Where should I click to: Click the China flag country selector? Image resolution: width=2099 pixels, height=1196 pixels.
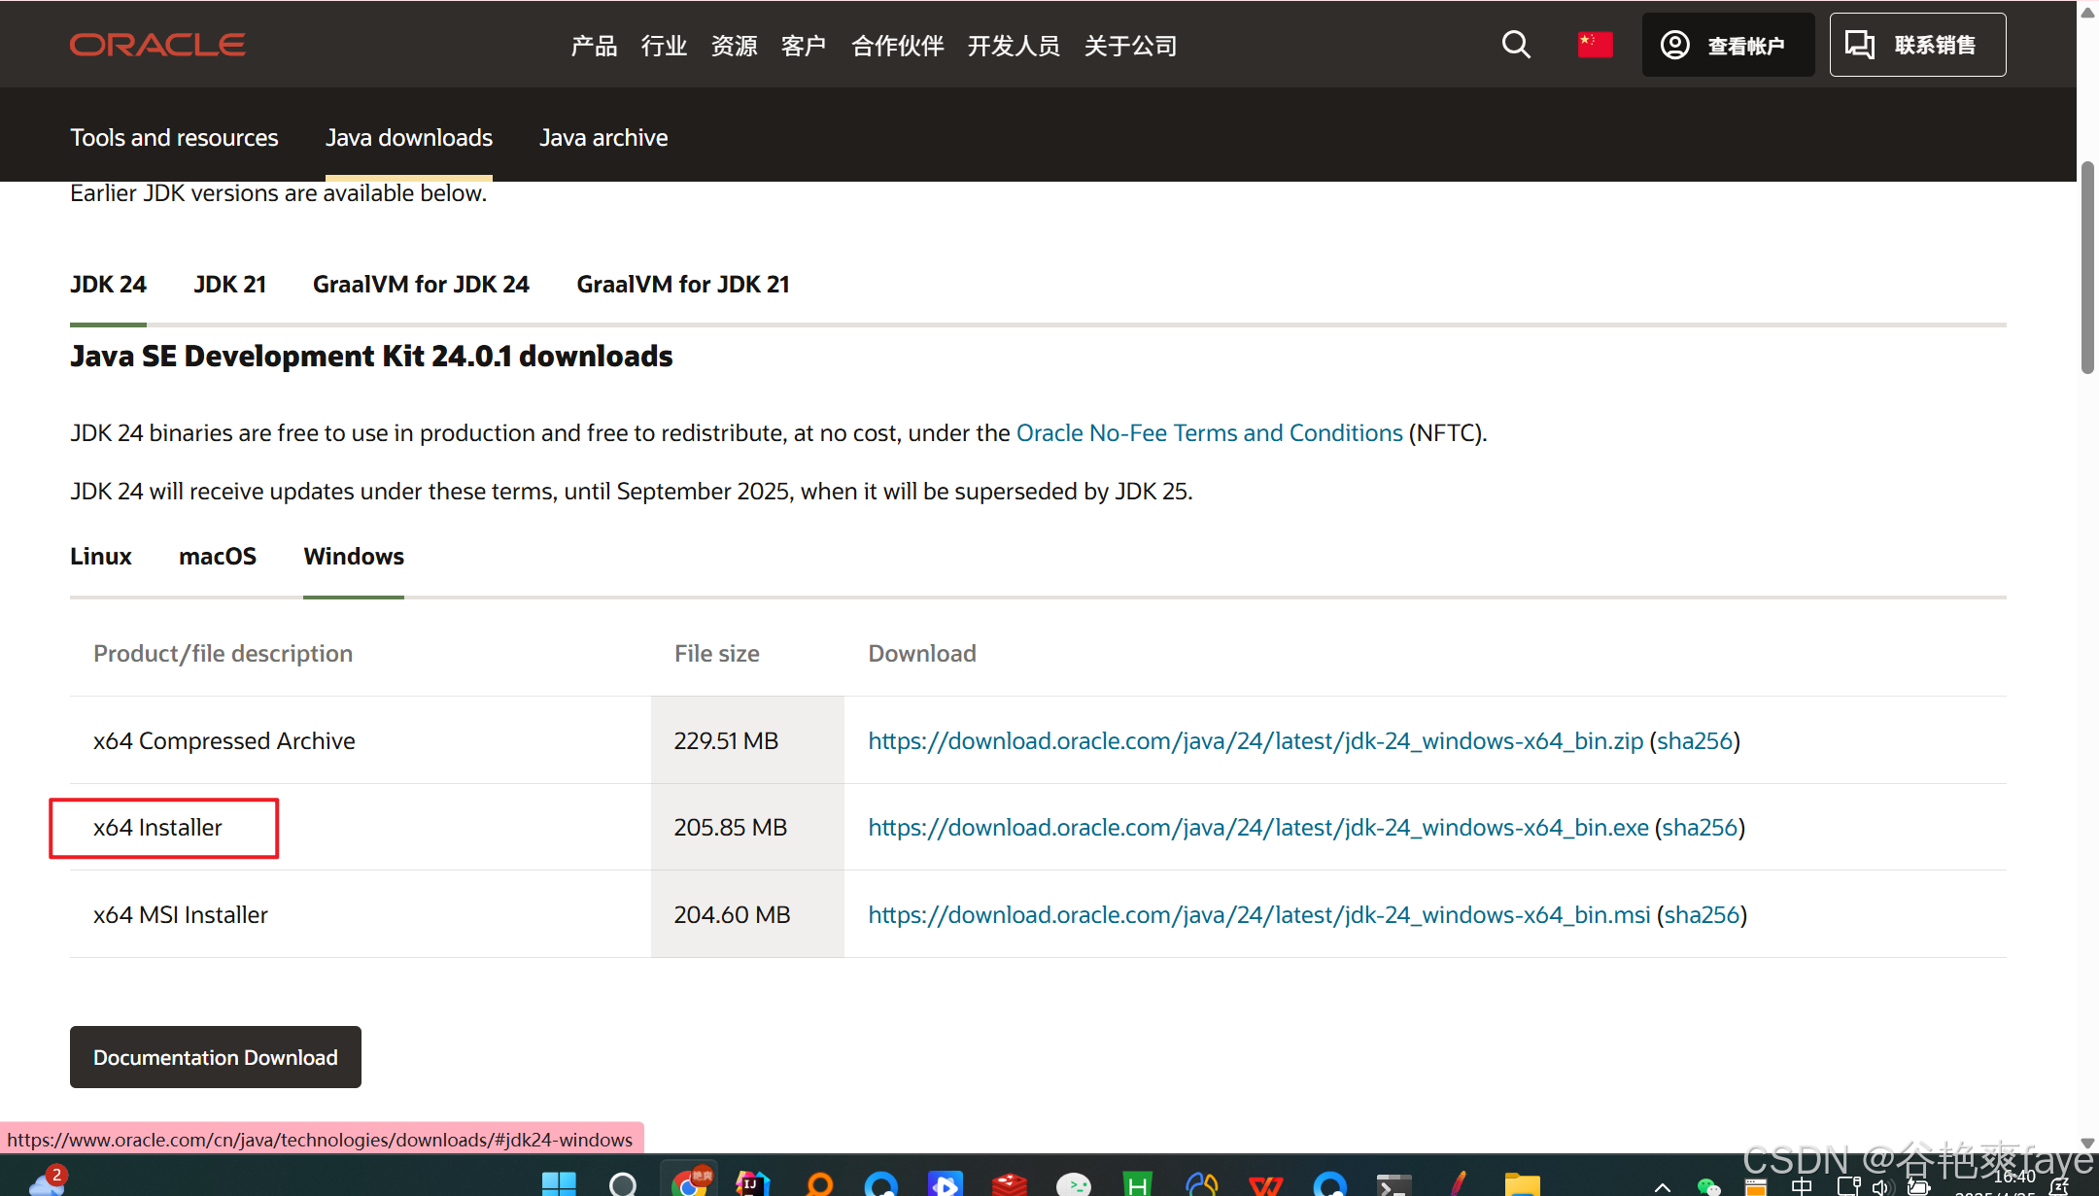click(1595, 45)
